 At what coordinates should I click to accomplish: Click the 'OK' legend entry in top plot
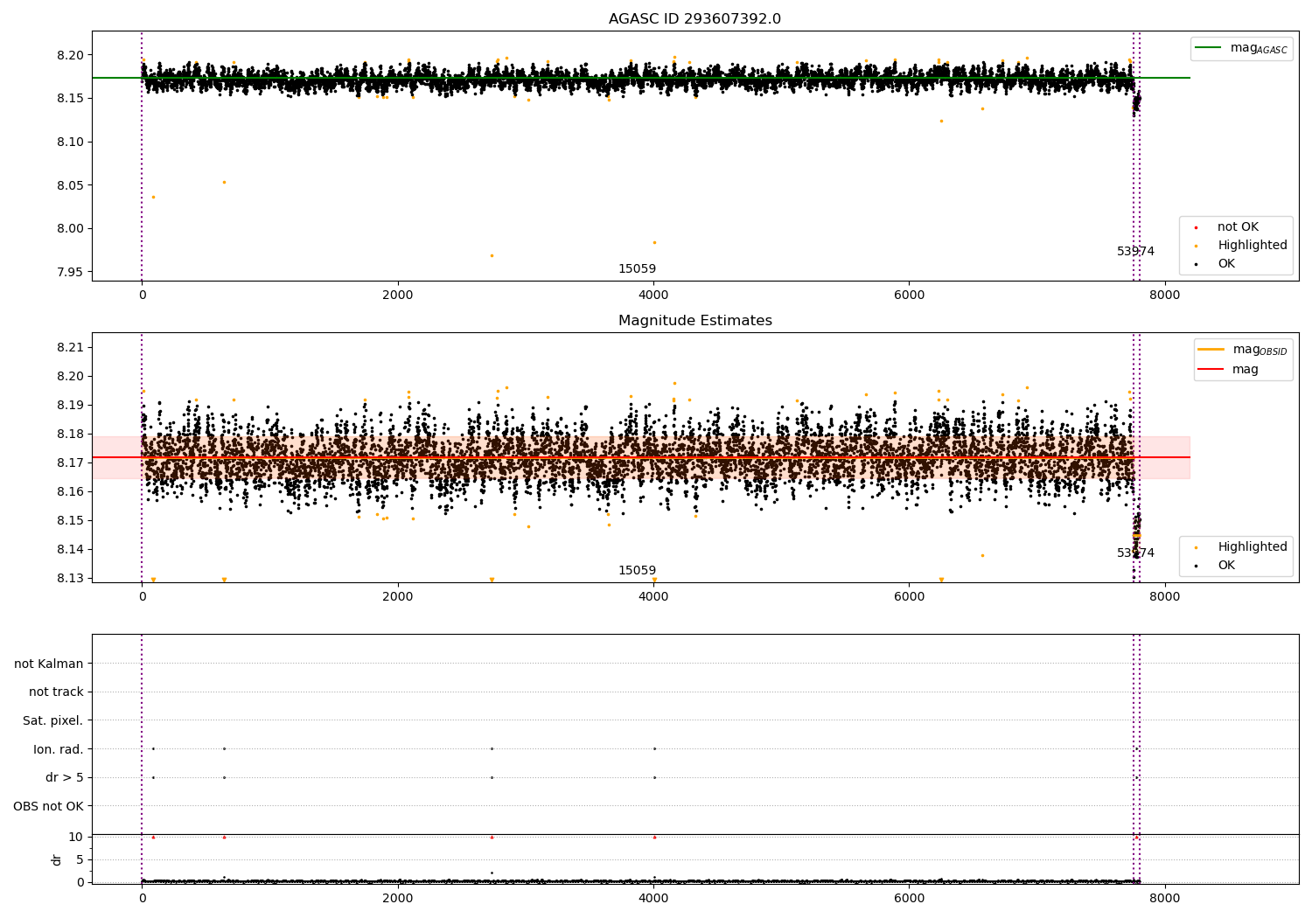click(x=1226, y=264)
